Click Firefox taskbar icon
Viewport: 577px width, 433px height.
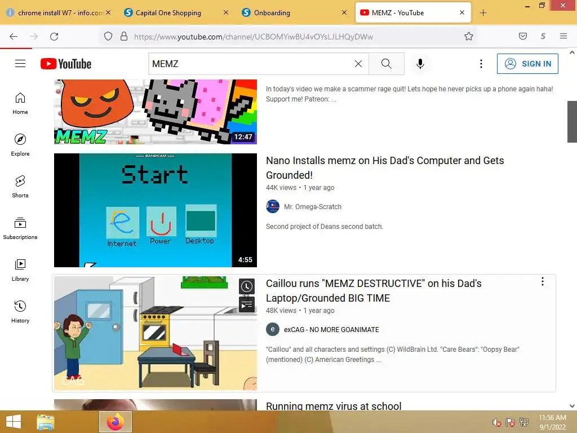tap(115, 422)
